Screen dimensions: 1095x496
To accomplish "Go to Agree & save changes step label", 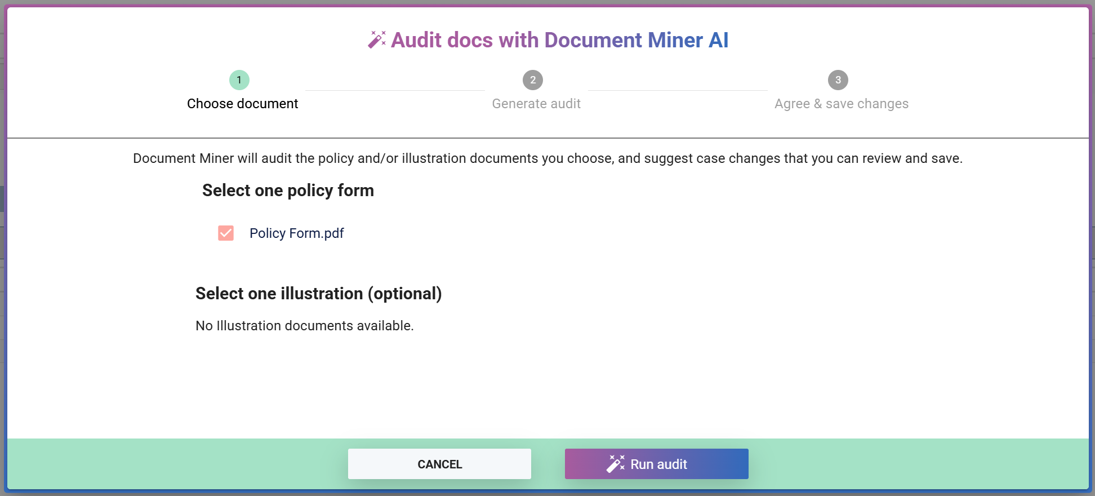I will click(x=841, y=104).
